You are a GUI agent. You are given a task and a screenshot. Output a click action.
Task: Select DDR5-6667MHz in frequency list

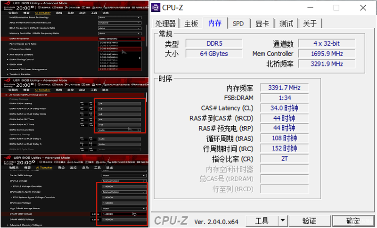(x=109, y=43)
